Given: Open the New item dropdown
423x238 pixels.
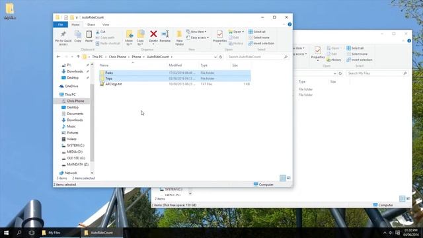Looking at the screenshot, I should pyautogui.click(x=196, y=32).
